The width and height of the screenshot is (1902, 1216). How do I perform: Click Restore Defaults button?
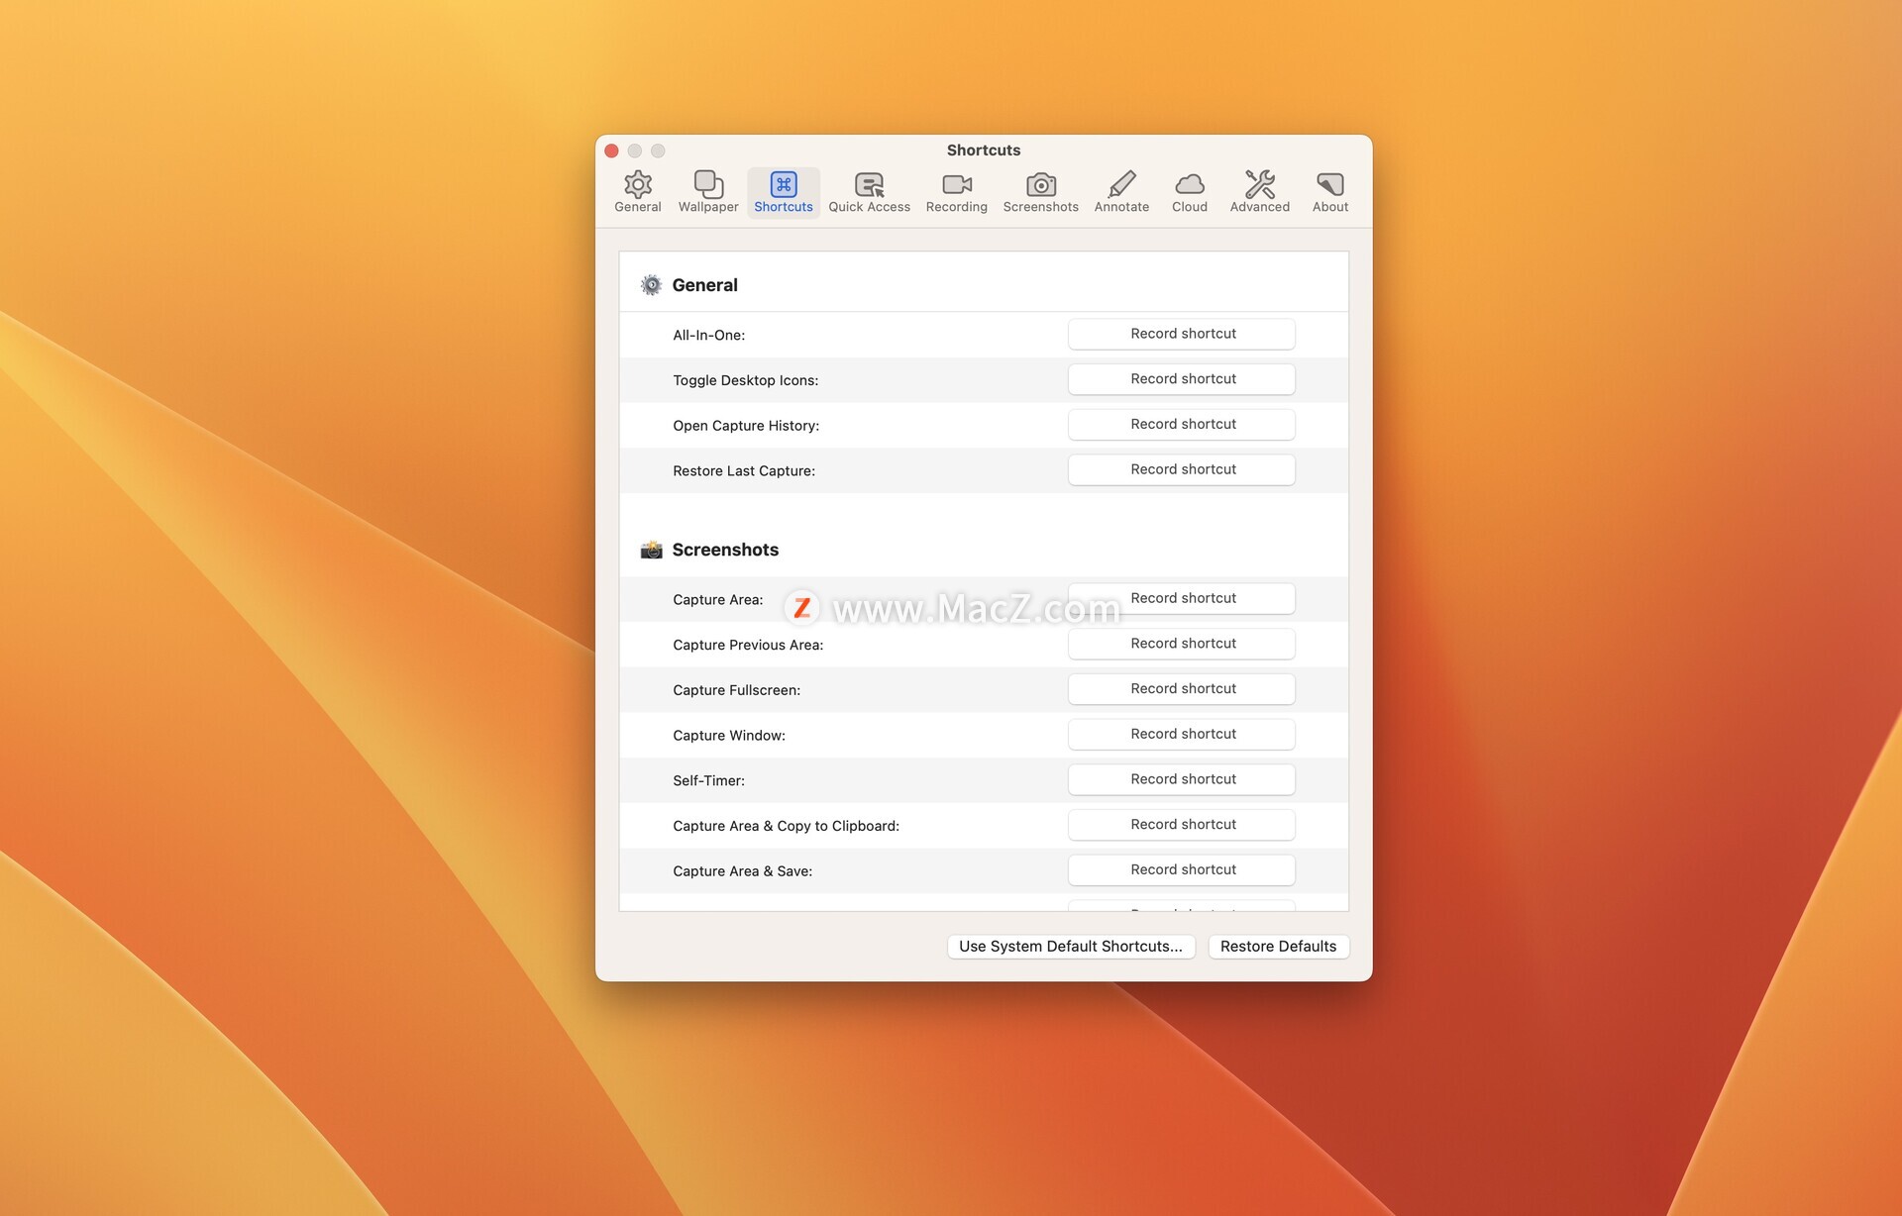1278,947
